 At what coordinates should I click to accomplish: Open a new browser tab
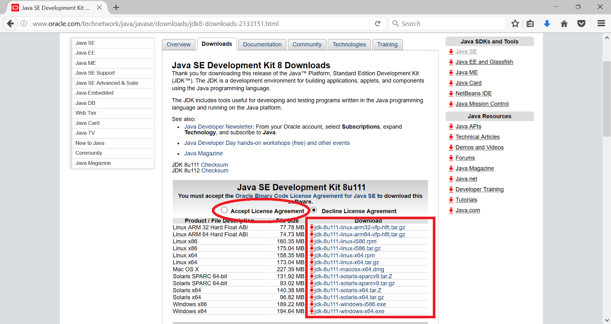tap(116, 8)
